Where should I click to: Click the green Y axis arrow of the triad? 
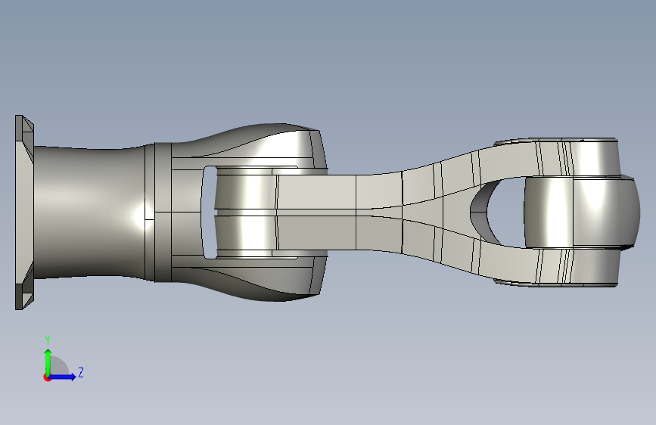coord(48,361)
